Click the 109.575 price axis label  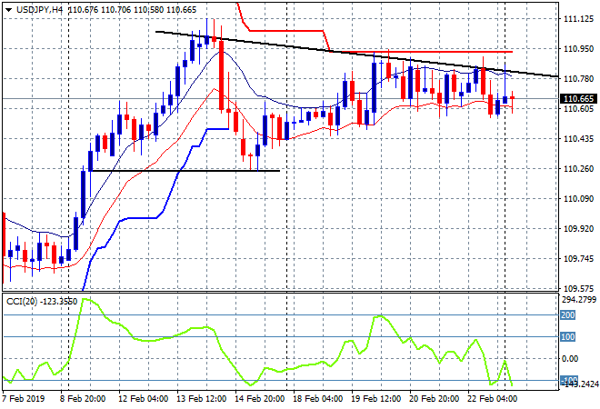(578, 288)
